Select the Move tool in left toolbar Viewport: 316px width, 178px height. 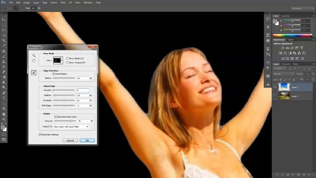pyautogui.click(x=3, y=20)
